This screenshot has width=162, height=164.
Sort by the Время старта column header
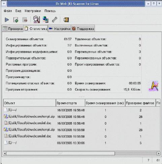pyautogui.click(x=70, y=103)
